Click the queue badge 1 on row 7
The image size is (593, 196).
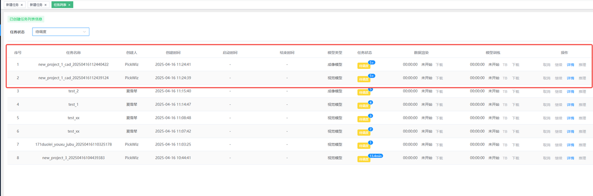pos(370,142)
